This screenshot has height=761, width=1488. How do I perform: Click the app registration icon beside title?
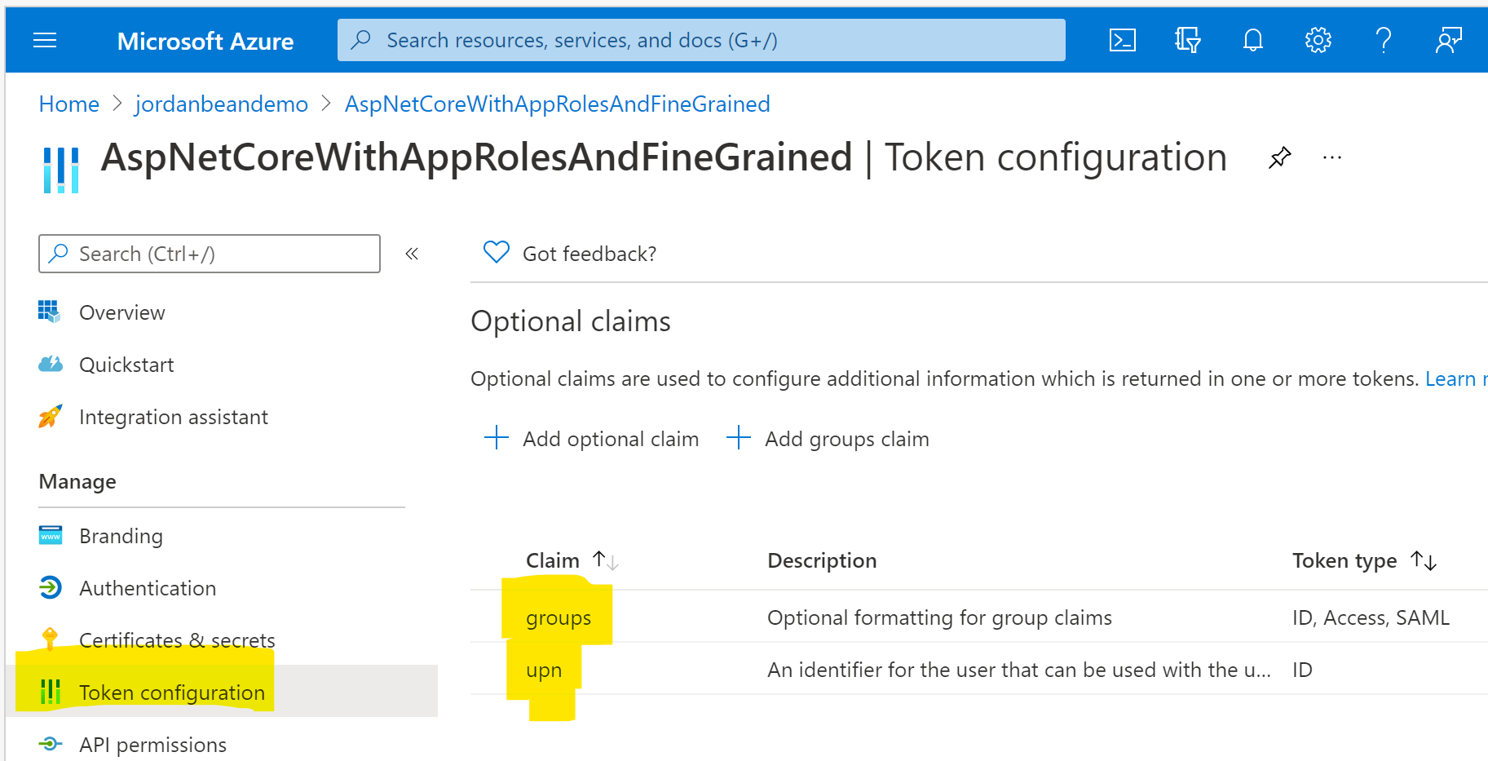pos(61,170)
